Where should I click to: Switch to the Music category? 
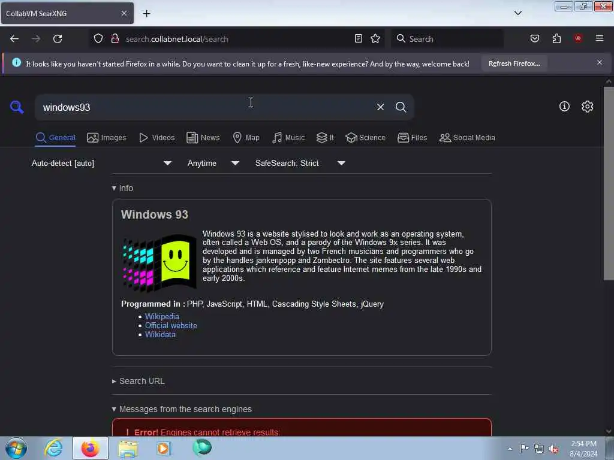point(288,138)
